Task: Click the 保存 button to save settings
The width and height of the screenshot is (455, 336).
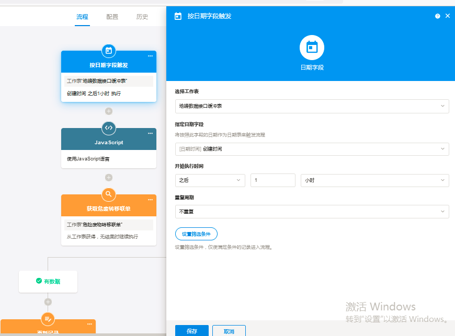Action: [x=191, y=331]
